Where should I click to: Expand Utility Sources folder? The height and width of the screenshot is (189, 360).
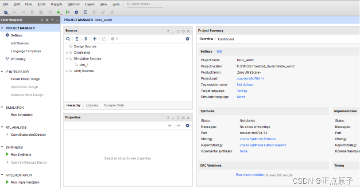click(67, 71)
